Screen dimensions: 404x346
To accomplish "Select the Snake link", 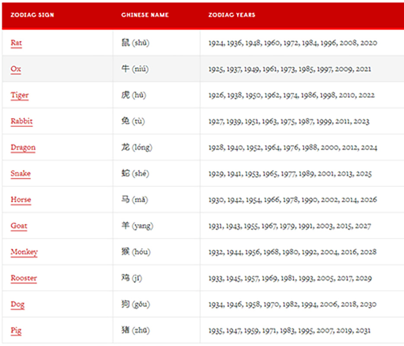I will click(x=21, y=173).
